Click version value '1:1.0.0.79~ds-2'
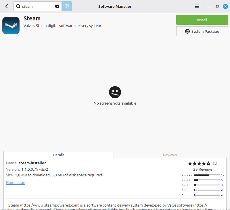The width and height of the screenshot is (230, 210). (x=35, y=169)
